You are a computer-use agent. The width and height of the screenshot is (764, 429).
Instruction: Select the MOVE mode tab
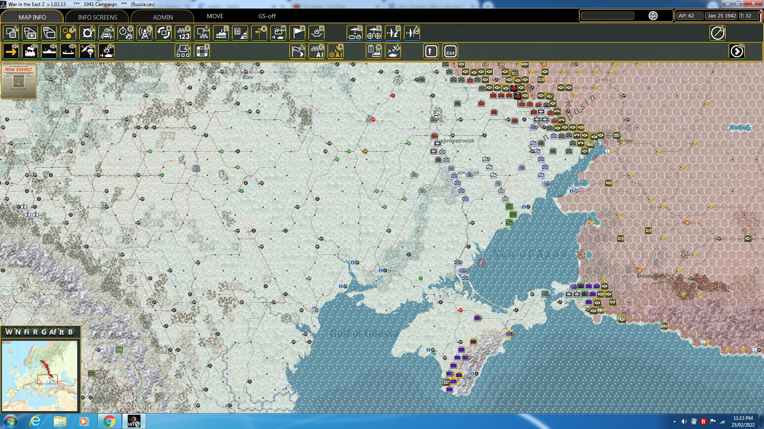pyautogui.click(x=215, y=16)
